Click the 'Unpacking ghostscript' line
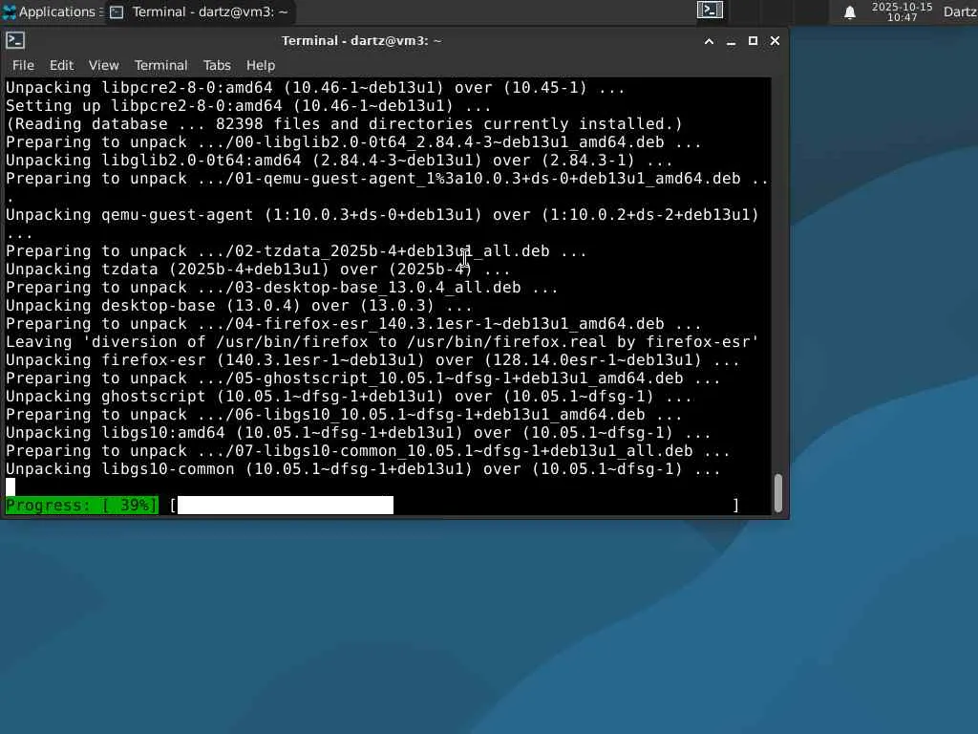This screenshot has height=734, width=978. coord(349,397)
